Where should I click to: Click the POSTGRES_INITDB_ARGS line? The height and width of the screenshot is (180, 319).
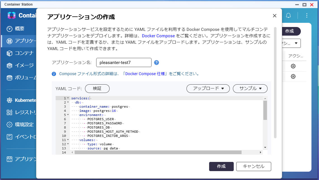click(108, 136)
